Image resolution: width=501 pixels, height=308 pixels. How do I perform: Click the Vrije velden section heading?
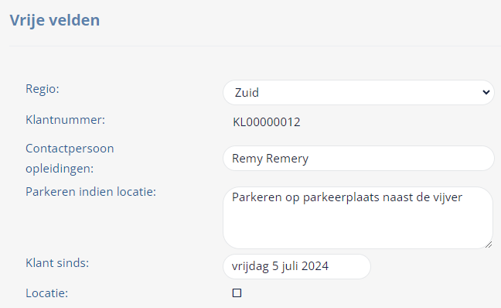(55, 20)
